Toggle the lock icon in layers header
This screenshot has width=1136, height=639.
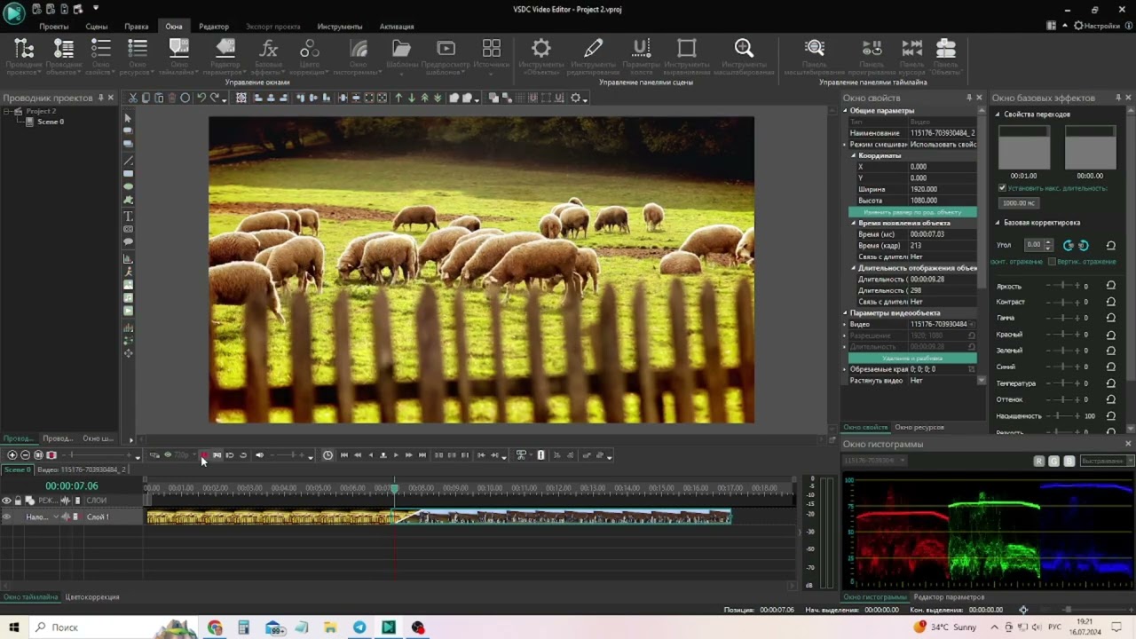tap(18, 501)
